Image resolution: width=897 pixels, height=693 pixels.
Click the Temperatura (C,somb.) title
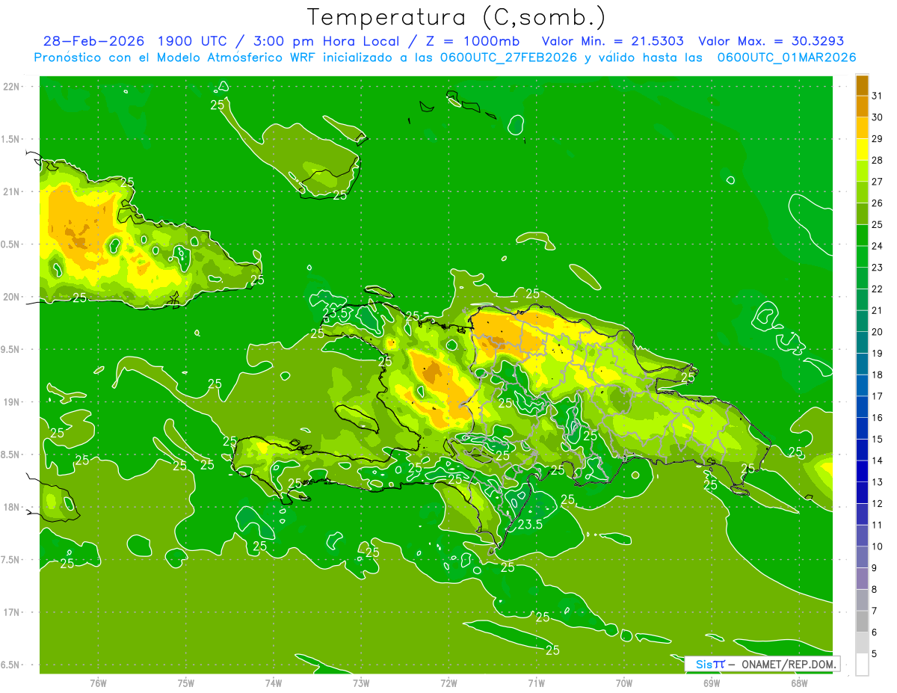click(457, 16)
